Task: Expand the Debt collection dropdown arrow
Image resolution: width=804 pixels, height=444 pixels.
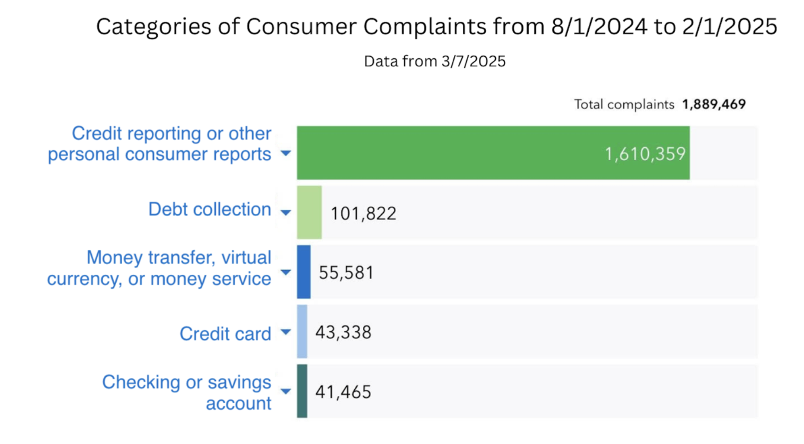Action: click(286, 212)
